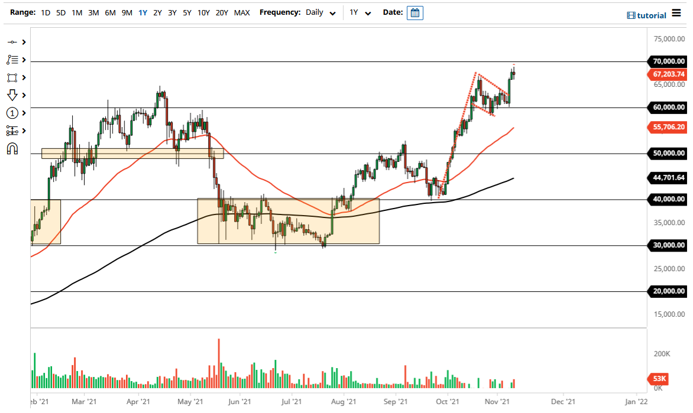
Task: Open the date picker calendar icon
Action: (414, 12)
